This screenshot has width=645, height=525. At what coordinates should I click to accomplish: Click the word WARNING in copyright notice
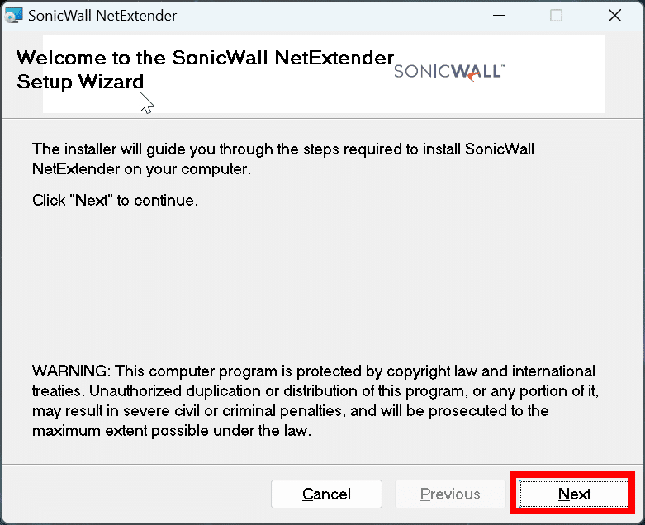click(71, 371)
